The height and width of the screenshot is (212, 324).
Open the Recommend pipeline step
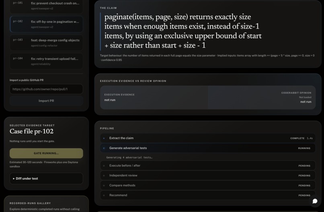208,195
